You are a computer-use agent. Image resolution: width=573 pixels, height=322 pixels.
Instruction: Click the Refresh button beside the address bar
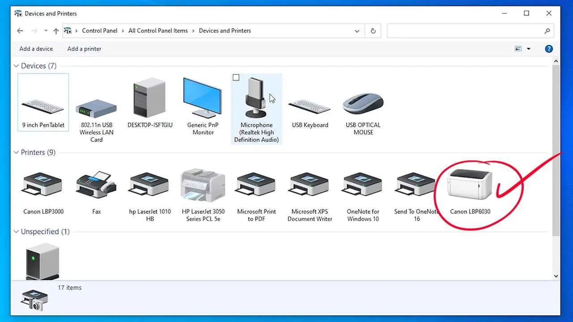373,31
